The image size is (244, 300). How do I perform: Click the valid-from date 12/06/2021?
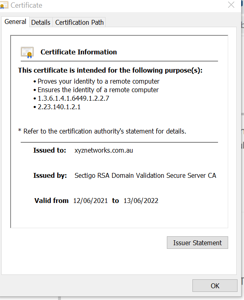pos(91,201)
